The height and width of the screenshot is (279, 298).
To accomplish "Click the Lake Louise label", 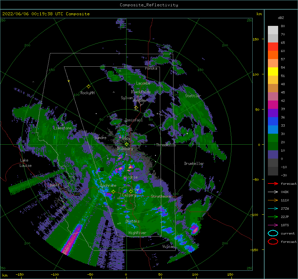I will click(x=25, y=163).
